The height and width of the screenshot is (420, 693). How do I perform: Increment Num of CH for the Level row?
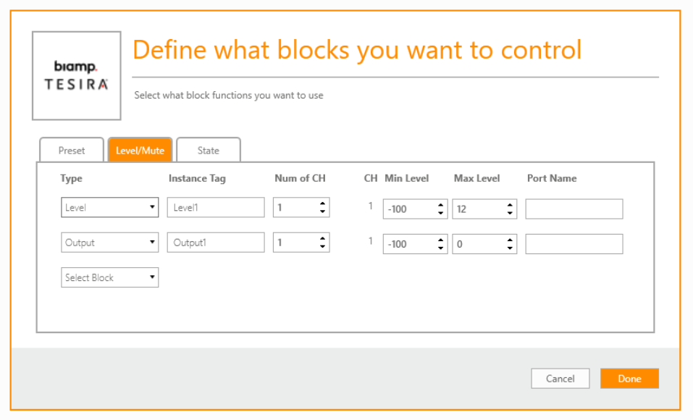[324, 203]
